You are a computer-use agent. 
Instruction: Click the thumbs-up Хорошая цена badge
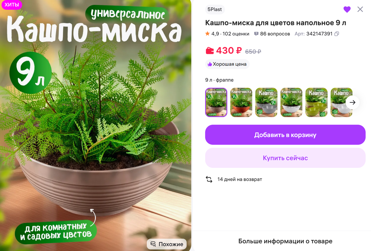click(227, 64)
